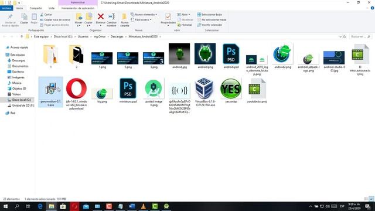Open VLC from the taskbar
This screenshot has height=211, width=375.
pyautogui.click(x=143, y=206)
